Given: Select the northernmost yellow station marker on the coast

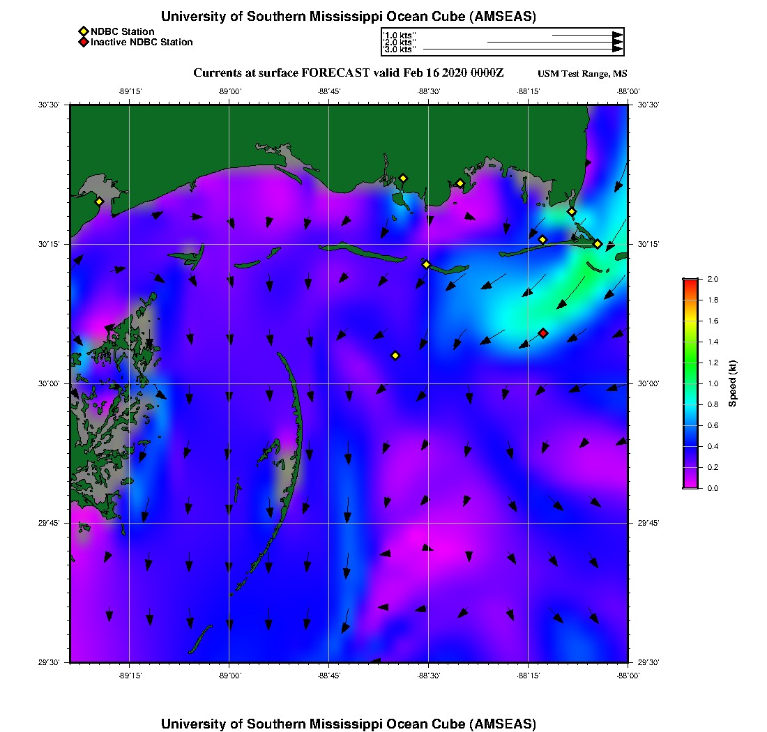Looking at the screenshot, I should tap(403, 178).
